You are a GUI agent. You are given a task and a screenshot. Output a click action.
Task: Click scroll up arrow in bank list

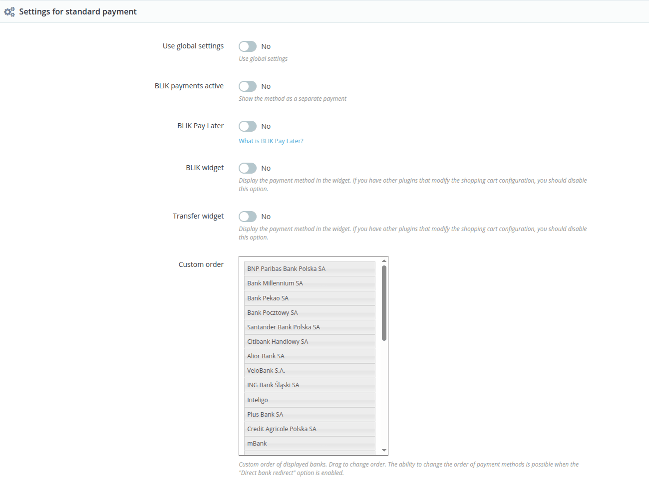click(x=384, y=261)
